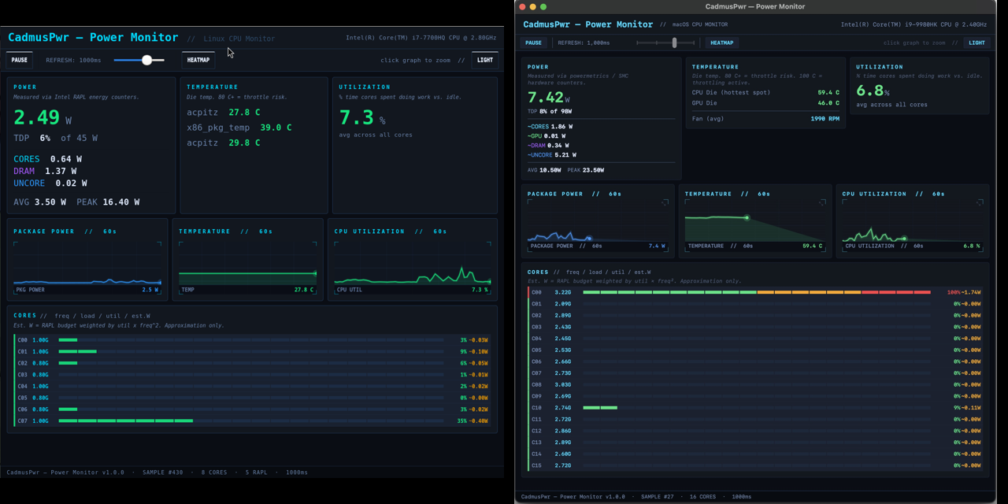
Task: Click the yellow minimize dot in title bar
Action: coord(533,6)
